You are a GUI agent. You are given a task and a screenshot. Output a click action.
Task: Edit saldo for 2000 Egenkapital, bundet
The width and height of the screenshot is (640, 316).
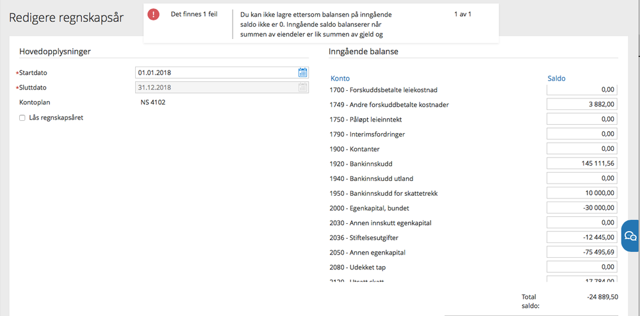(582, 208)
